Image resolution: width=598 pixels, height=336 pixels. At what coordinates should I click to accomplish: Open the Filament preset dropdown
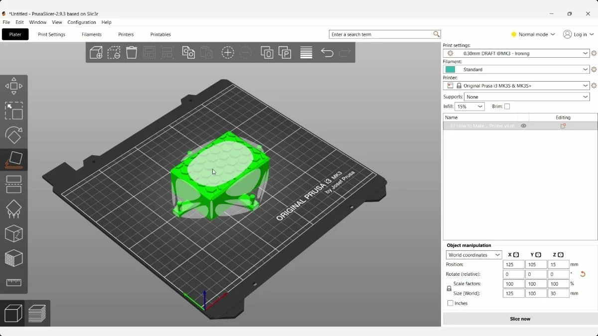[516, 70]
